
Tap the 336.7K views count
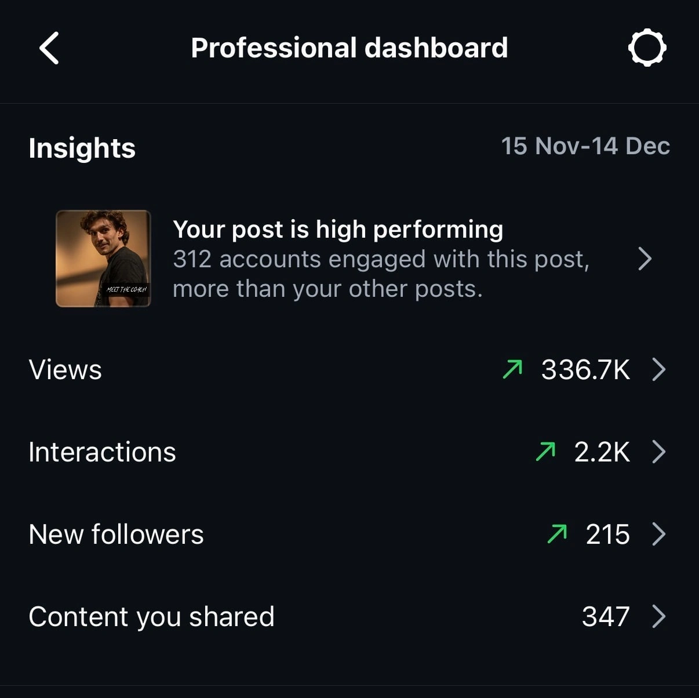coord(585,370)
